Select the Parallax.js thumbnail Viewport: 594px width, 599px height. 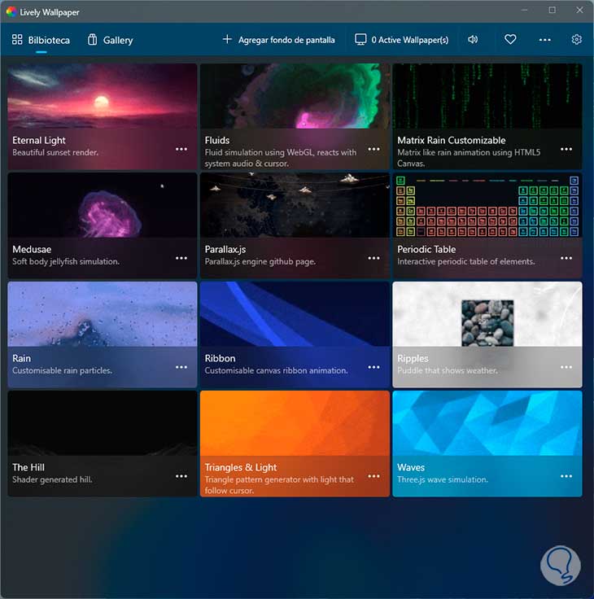point(295,205)
